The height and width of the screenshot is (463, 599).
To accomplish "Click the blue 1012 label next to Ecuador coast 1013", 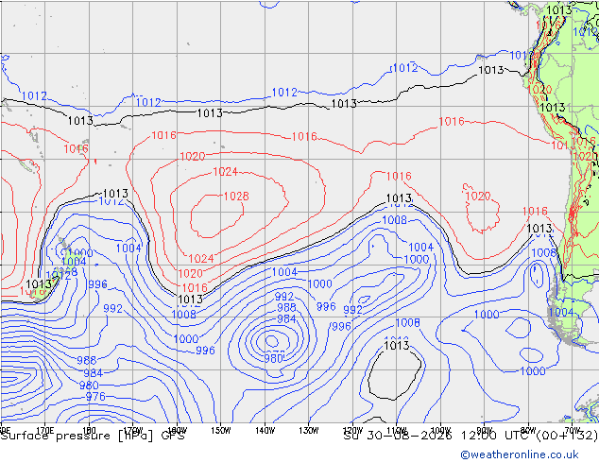I will [522, 56].
